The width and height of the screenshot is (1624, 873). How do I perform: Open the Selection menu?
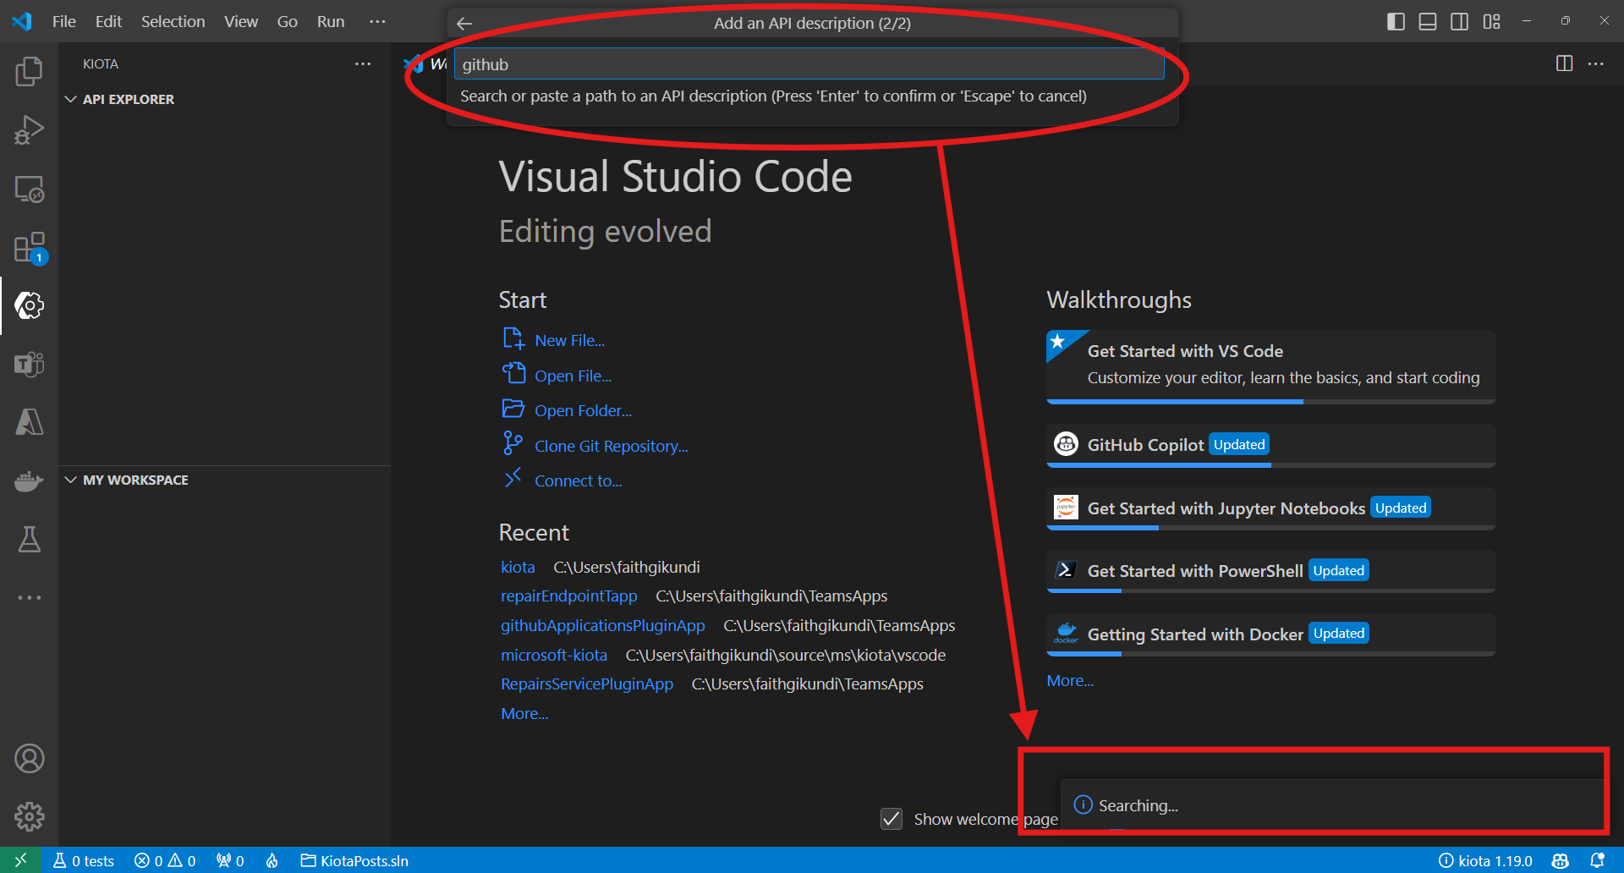173,22
